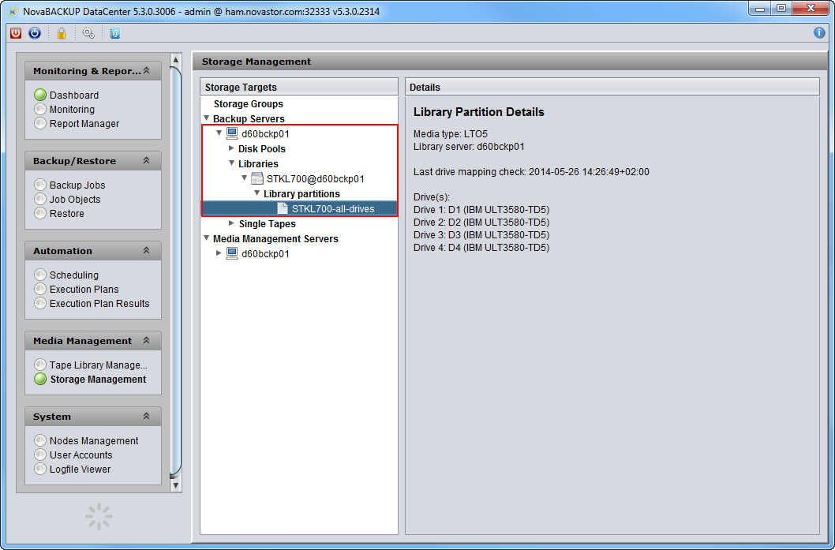Collapse the Monitoring & Reporting section

click(147, 71)
